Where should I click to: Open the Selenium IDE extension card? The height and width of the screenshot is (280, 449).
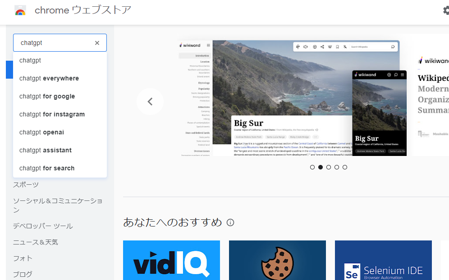384,260
